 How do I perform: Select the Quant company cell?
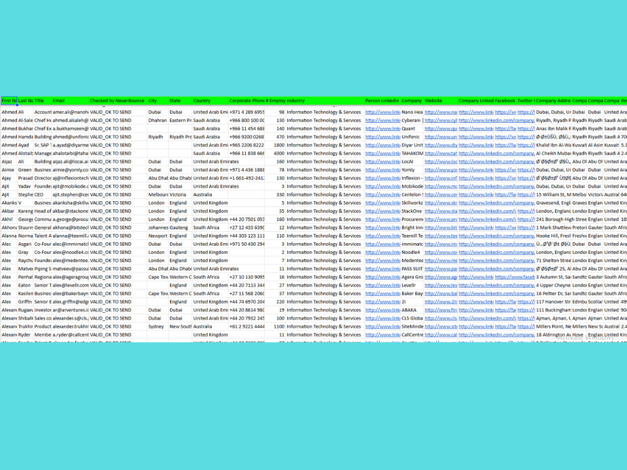coord(413,128)
